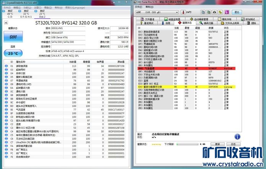
Task: Click 状态 column header in HD Tune
Action: 226,28
